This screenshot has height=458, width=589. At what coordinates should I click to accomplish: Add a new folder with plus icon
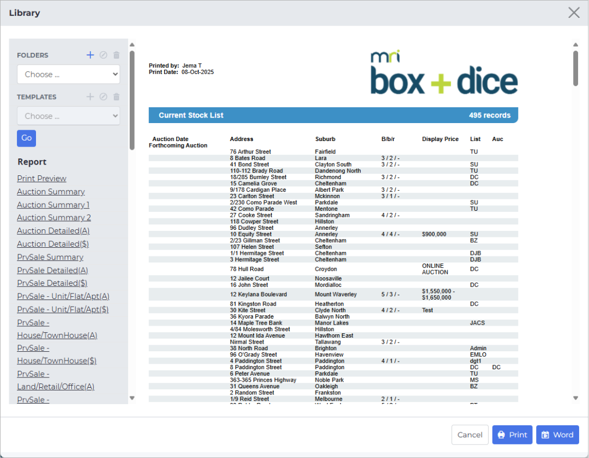click(x=90, y=55)
